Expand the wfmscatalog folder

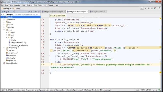click(x=4, y=48)
